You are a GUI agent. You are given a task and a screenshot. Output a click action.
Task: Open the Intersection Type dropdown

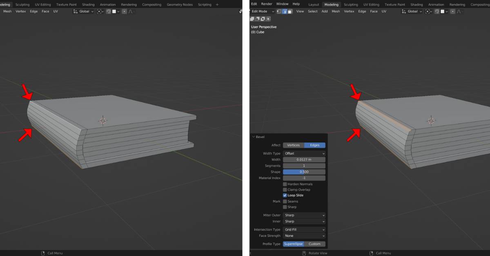pyautogui.click(x=304, y=230)
